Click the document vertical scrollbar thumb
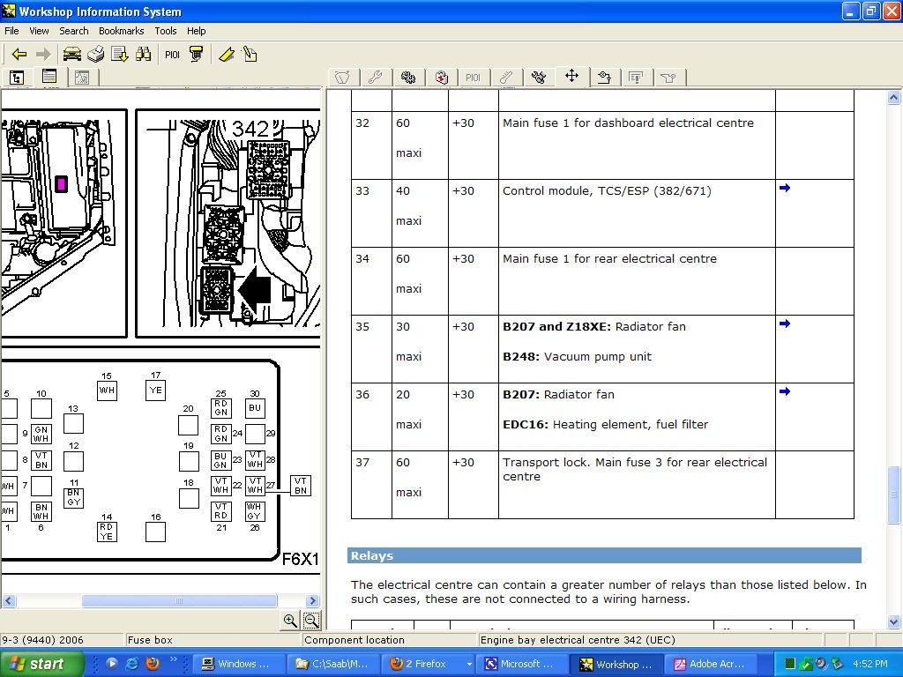 (893, 495)
